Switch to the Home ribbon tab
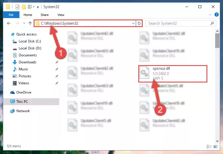The width and height of the screenshot is (223, 154). click(x=28, y=15)
